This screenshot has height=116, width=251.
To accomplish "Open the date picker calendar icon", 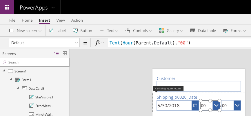I will pos(195,106).
